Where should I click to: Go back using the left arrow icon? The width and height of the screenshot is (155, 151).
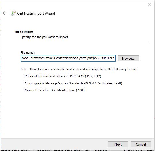(x=5, y=13)
